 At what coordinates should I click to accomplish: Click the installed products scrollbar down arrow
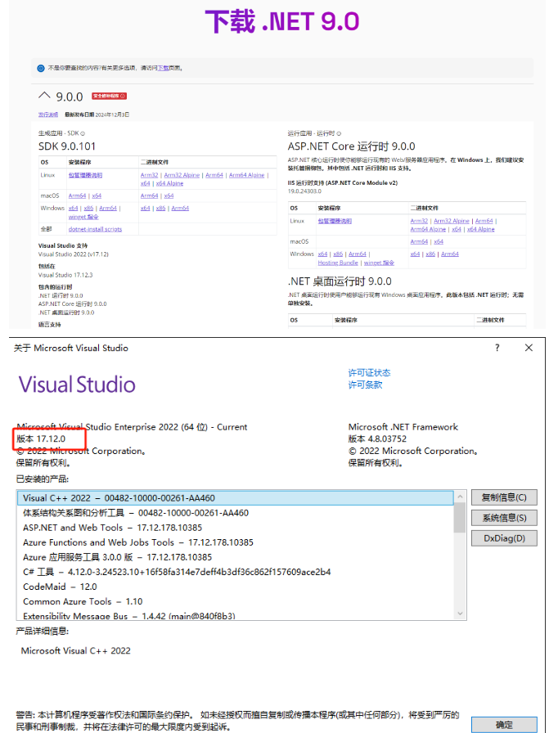460,614
